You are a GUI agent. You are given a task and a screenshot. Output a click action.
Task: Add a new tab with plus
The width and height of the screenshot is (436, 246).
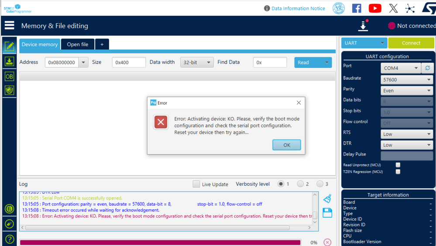(102, 44)
